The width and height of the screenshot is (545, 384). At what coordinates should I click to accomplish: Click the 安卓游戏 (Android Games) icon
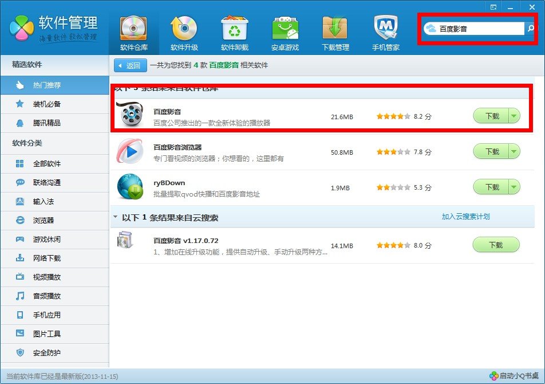285,27
